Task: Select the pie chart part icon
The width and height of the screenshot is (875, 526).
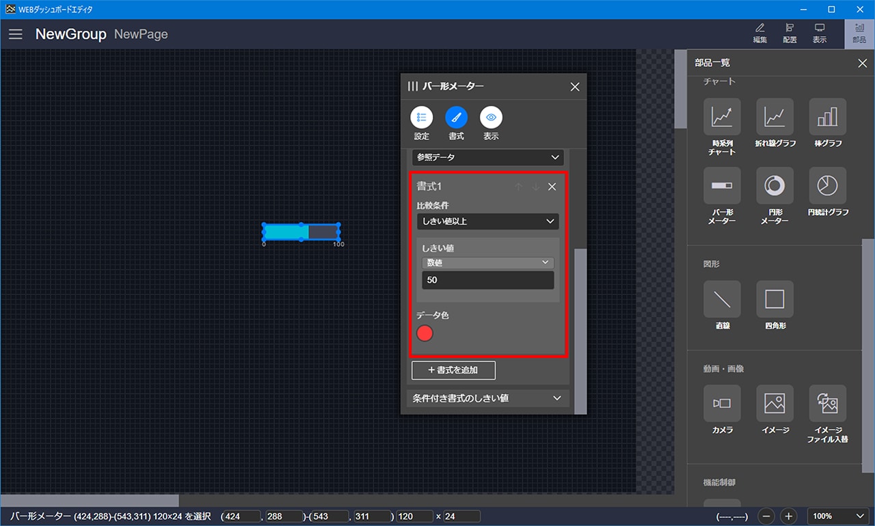Action: 827,186
